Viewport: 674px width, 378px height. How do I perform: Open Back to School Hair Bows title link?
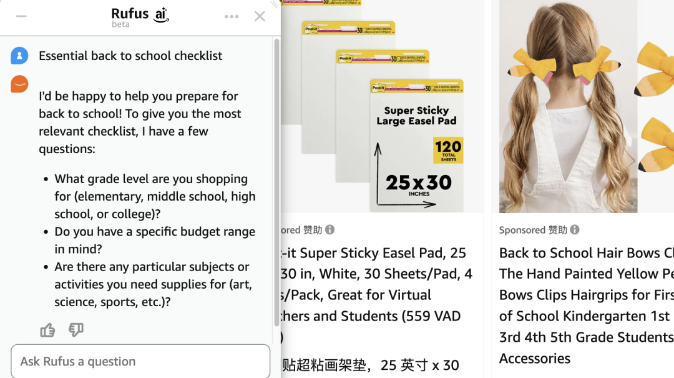(x=586, y=306)
